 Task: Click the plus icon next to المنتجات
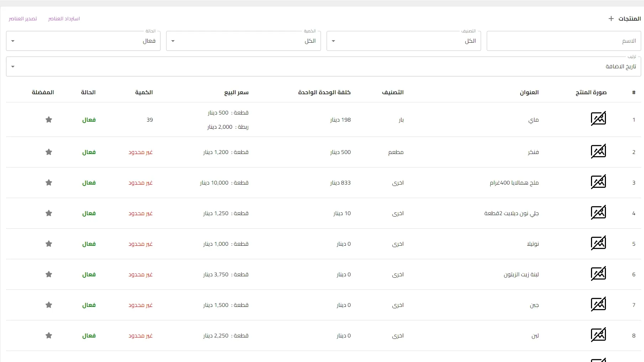(x=611, y=18)
